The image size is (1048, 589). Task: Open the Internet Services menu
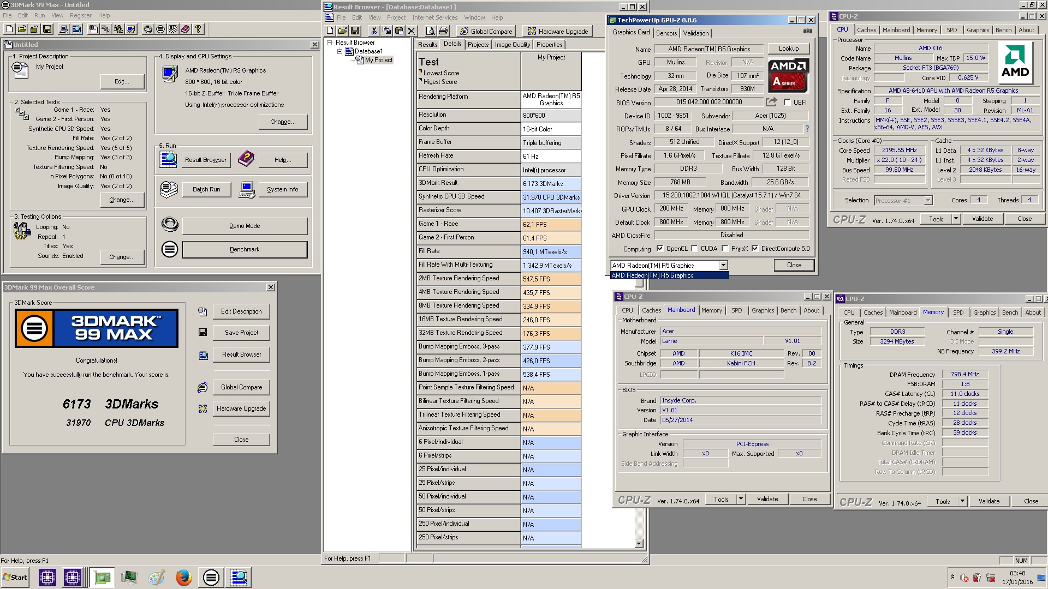click(x=435, y=17)
